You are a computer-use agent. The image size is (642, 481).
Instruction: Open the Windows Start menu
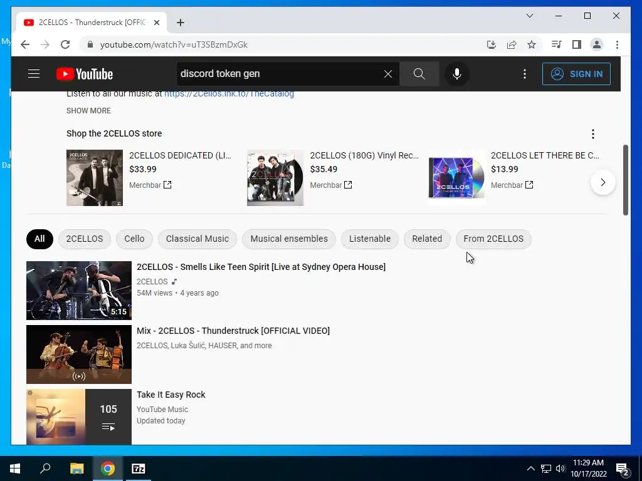[x=15, y=468]
